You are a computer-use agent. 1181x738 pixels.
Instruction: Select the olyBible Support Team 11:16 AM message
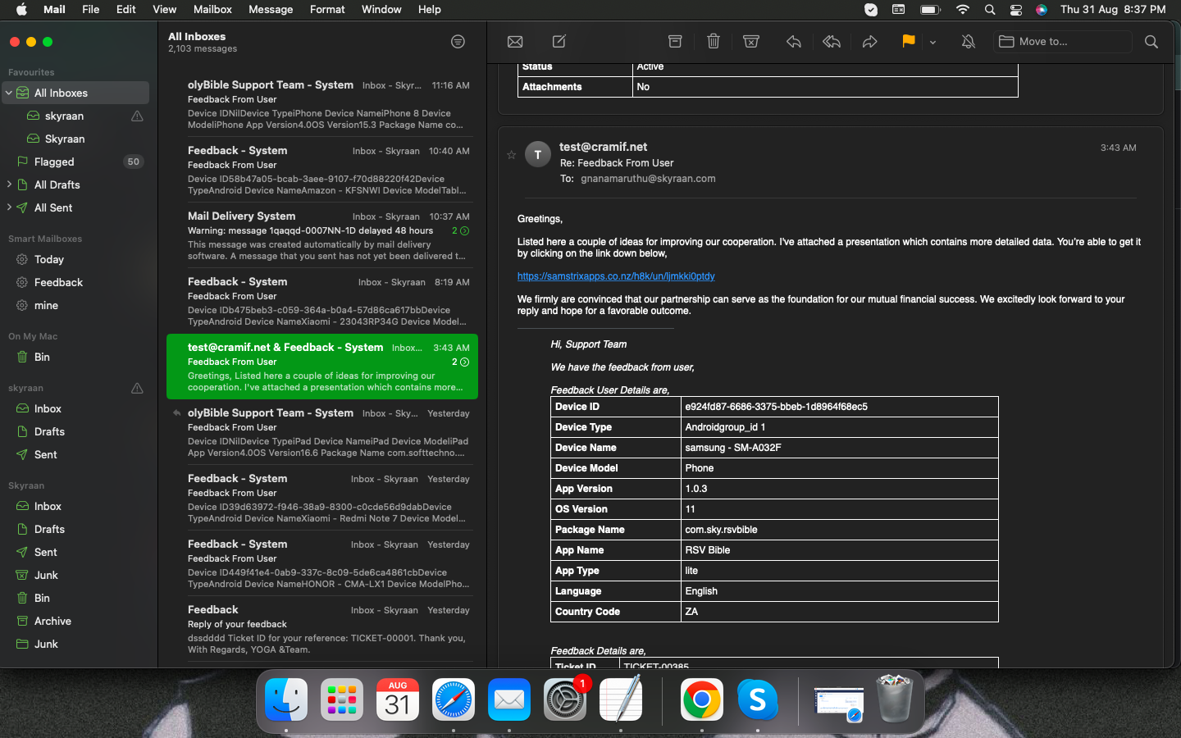(322, 104)
